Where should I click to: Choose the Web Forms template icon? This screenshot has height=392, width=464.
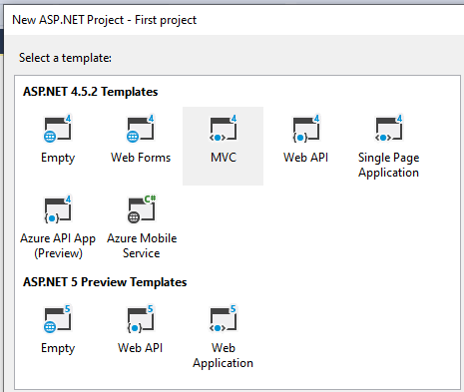(x=141, y=129)
